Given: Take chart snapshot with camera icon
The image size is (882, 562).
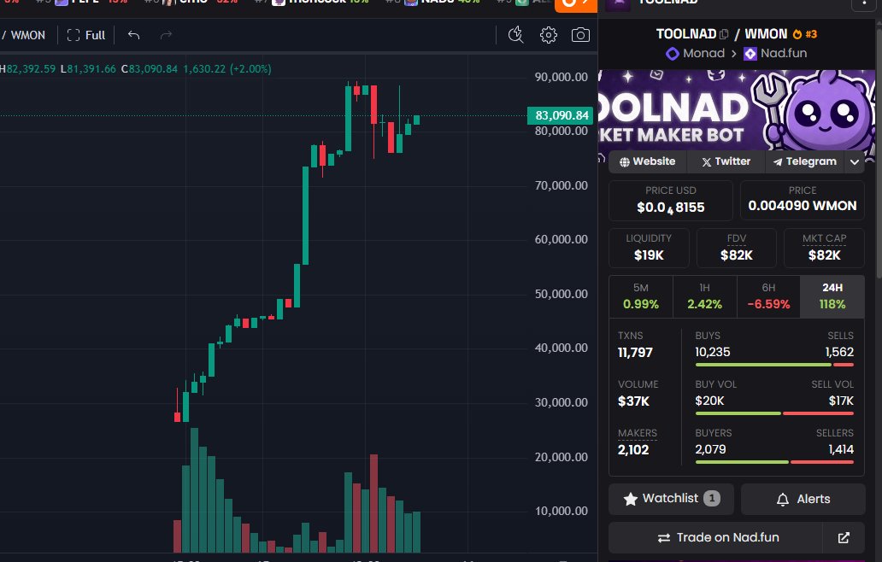Looking at the screenshot, I should [580, 35].
